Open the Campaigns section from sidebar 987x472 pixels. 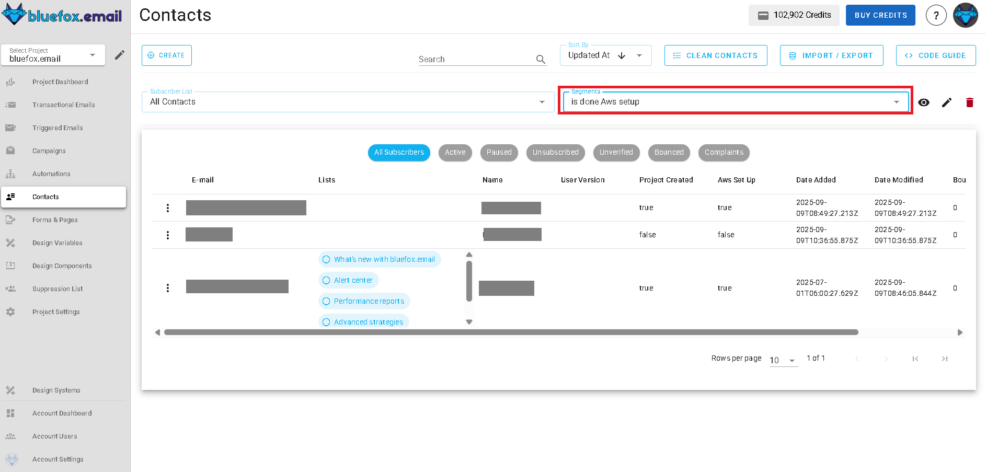[x=49, y=151]
